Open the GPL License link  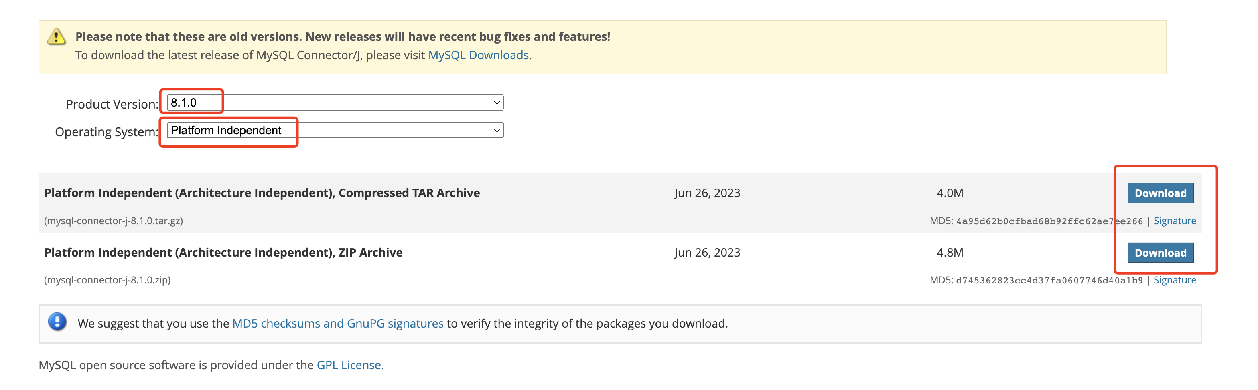(349, 365)
